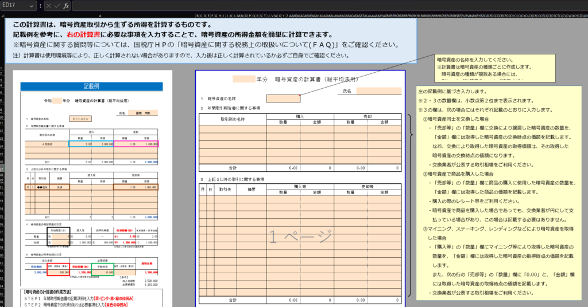Click the Cancel X icon in formula bar
The height and width of the screenshot is (307, 588).
(x=49, y=6)
